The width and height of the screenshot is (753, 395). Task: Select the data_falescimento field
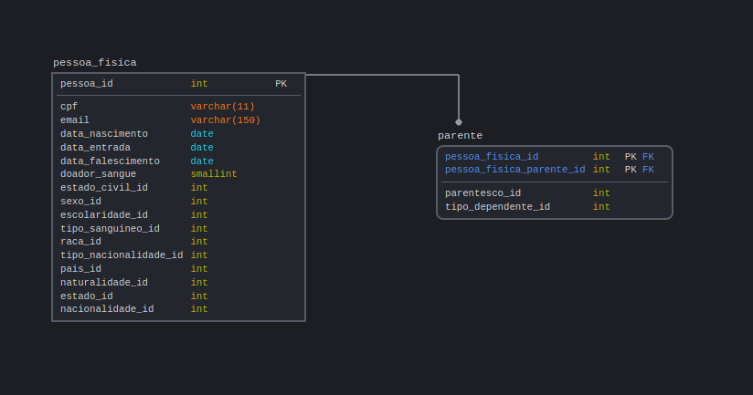(178, 161)
